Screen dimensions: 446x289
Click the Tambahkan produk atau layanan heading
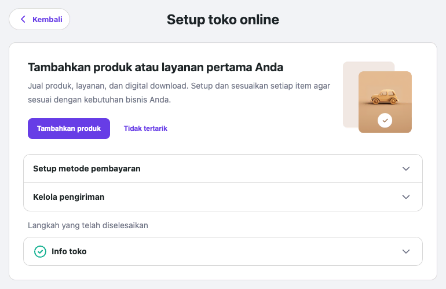point(155,67)
